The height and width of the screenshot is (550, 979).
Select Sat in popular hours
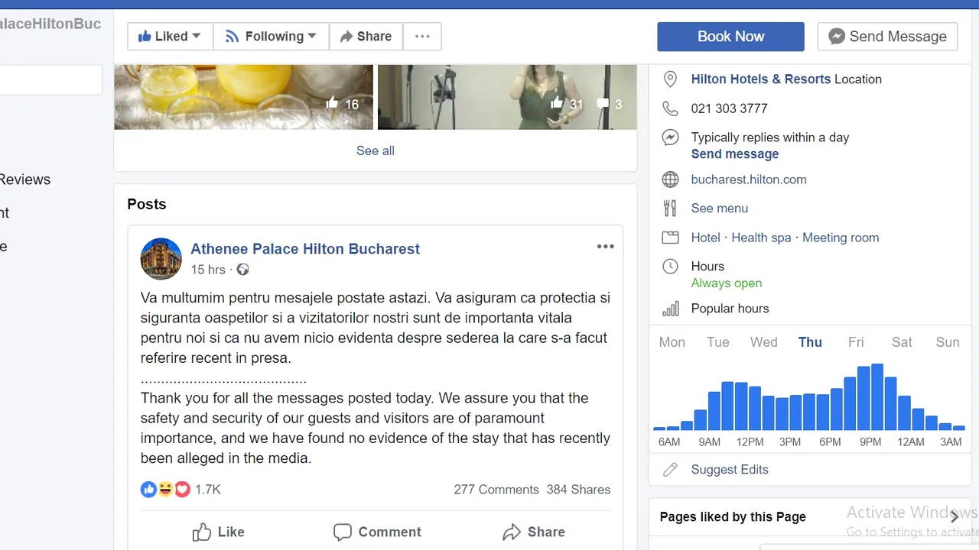902,342
